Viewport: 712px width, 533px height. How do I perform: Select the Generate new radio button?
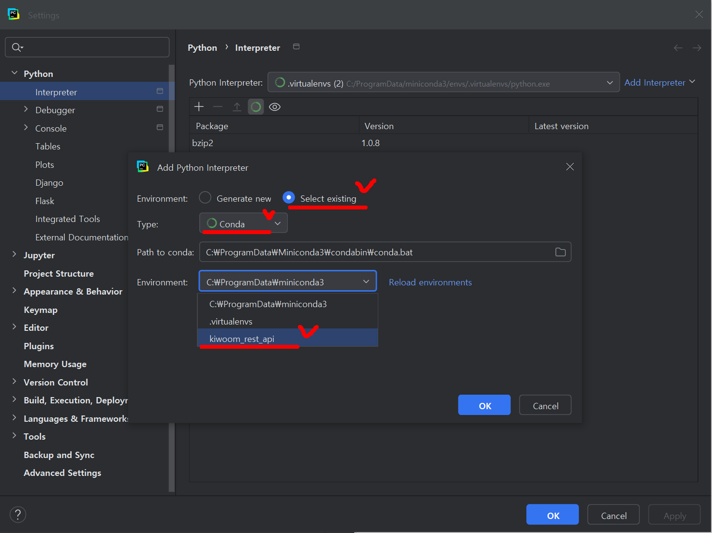click(x=205, y=198)
